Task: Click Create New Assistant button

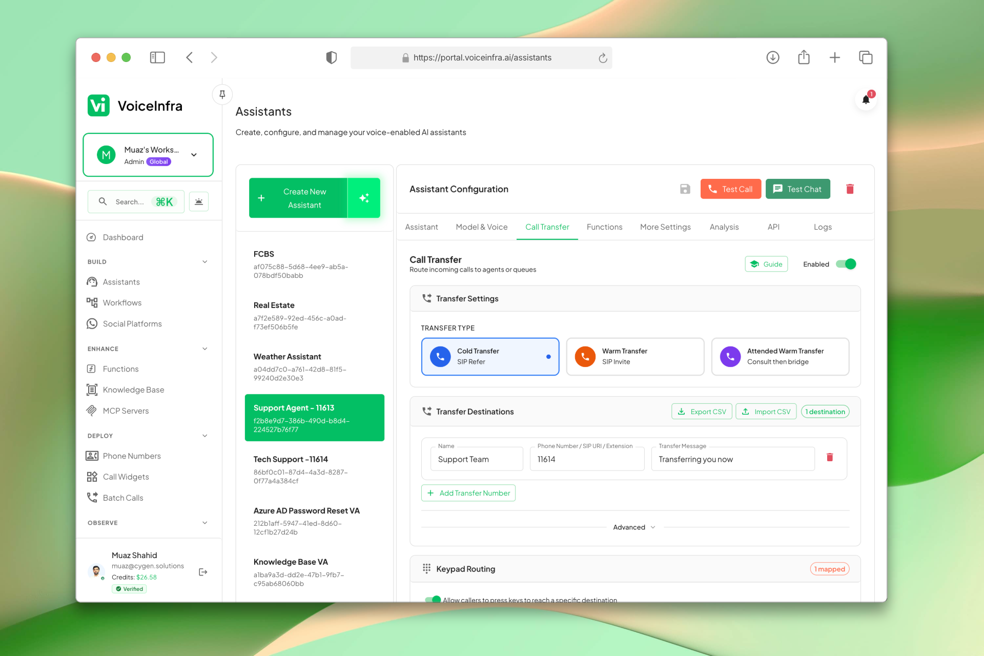Action: pyautogui.click(x=298, y=198)
